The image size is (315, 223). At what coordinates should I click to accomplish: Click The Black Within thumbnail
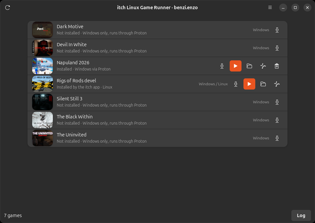pyautogui.click(x=42, y=120)
